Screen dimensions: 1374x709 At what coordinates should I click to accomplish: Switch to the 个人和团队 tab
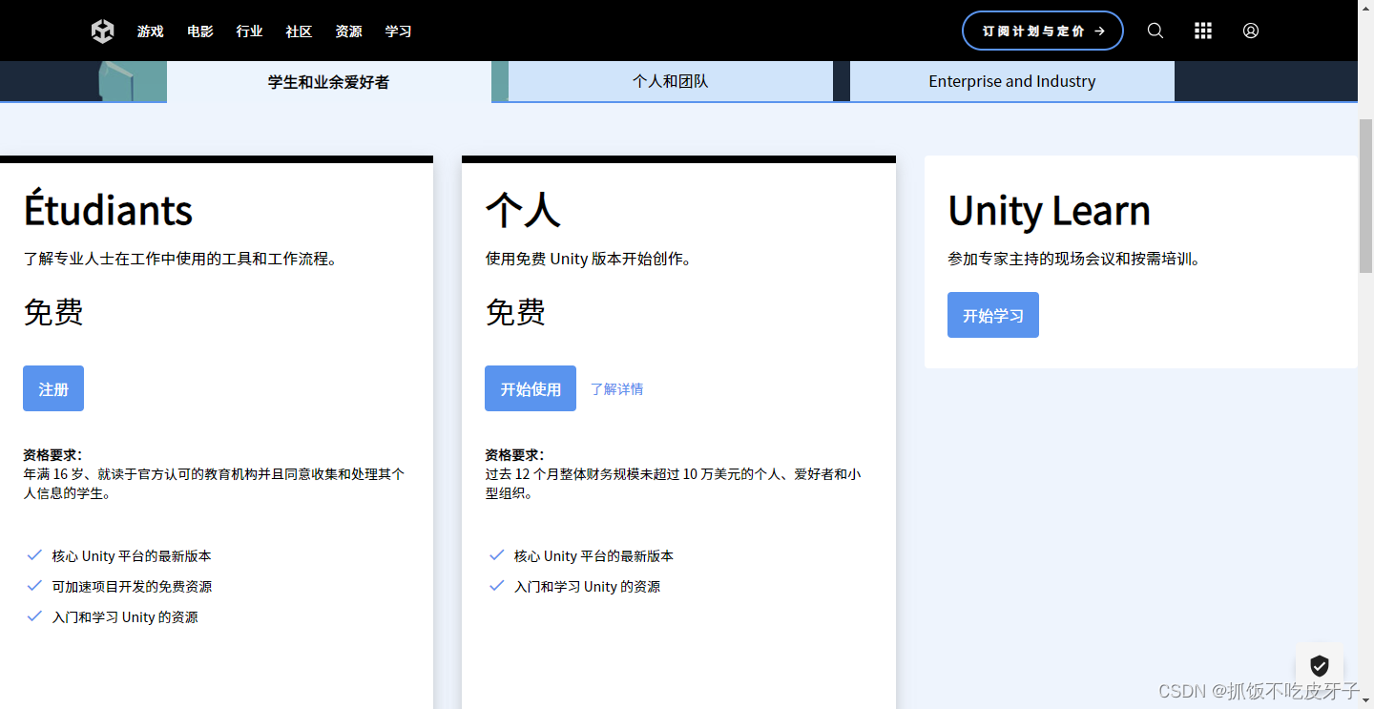(x=671, y=81)
